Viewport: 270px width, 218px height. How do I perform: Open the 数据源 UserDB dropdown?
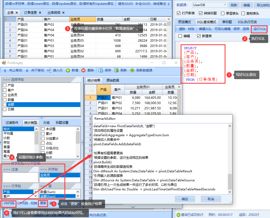tap(225, 5)
